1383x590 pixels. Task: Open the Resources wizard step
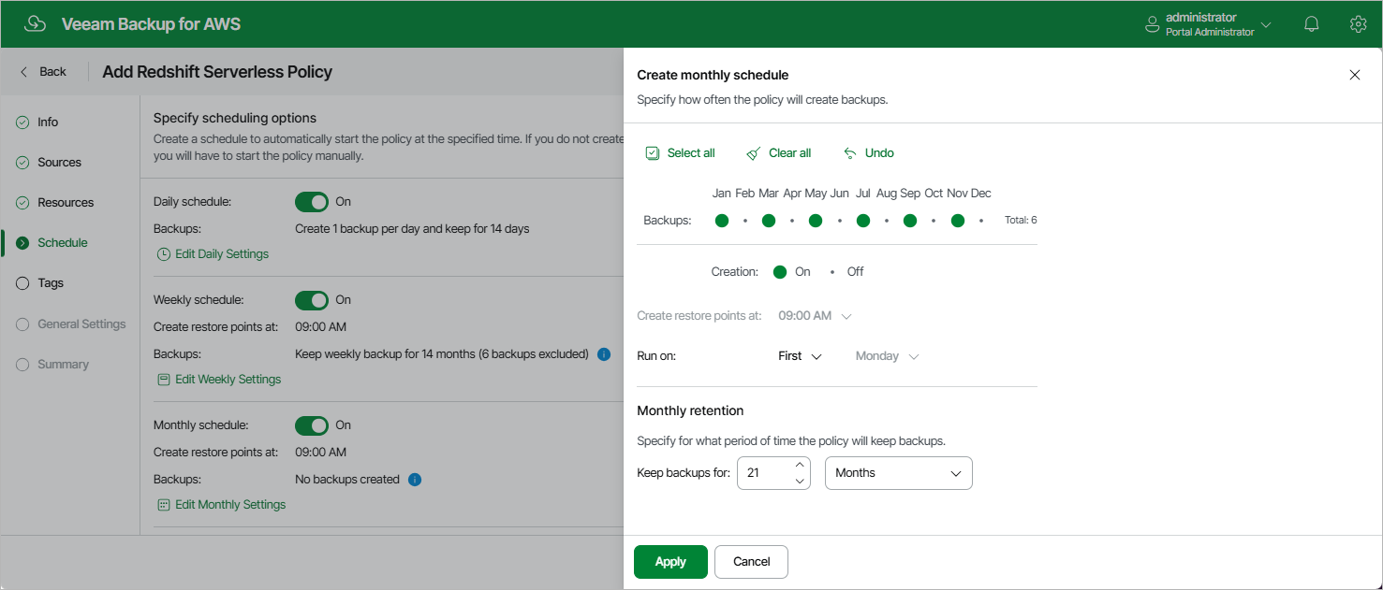click(x=54, y=203)
